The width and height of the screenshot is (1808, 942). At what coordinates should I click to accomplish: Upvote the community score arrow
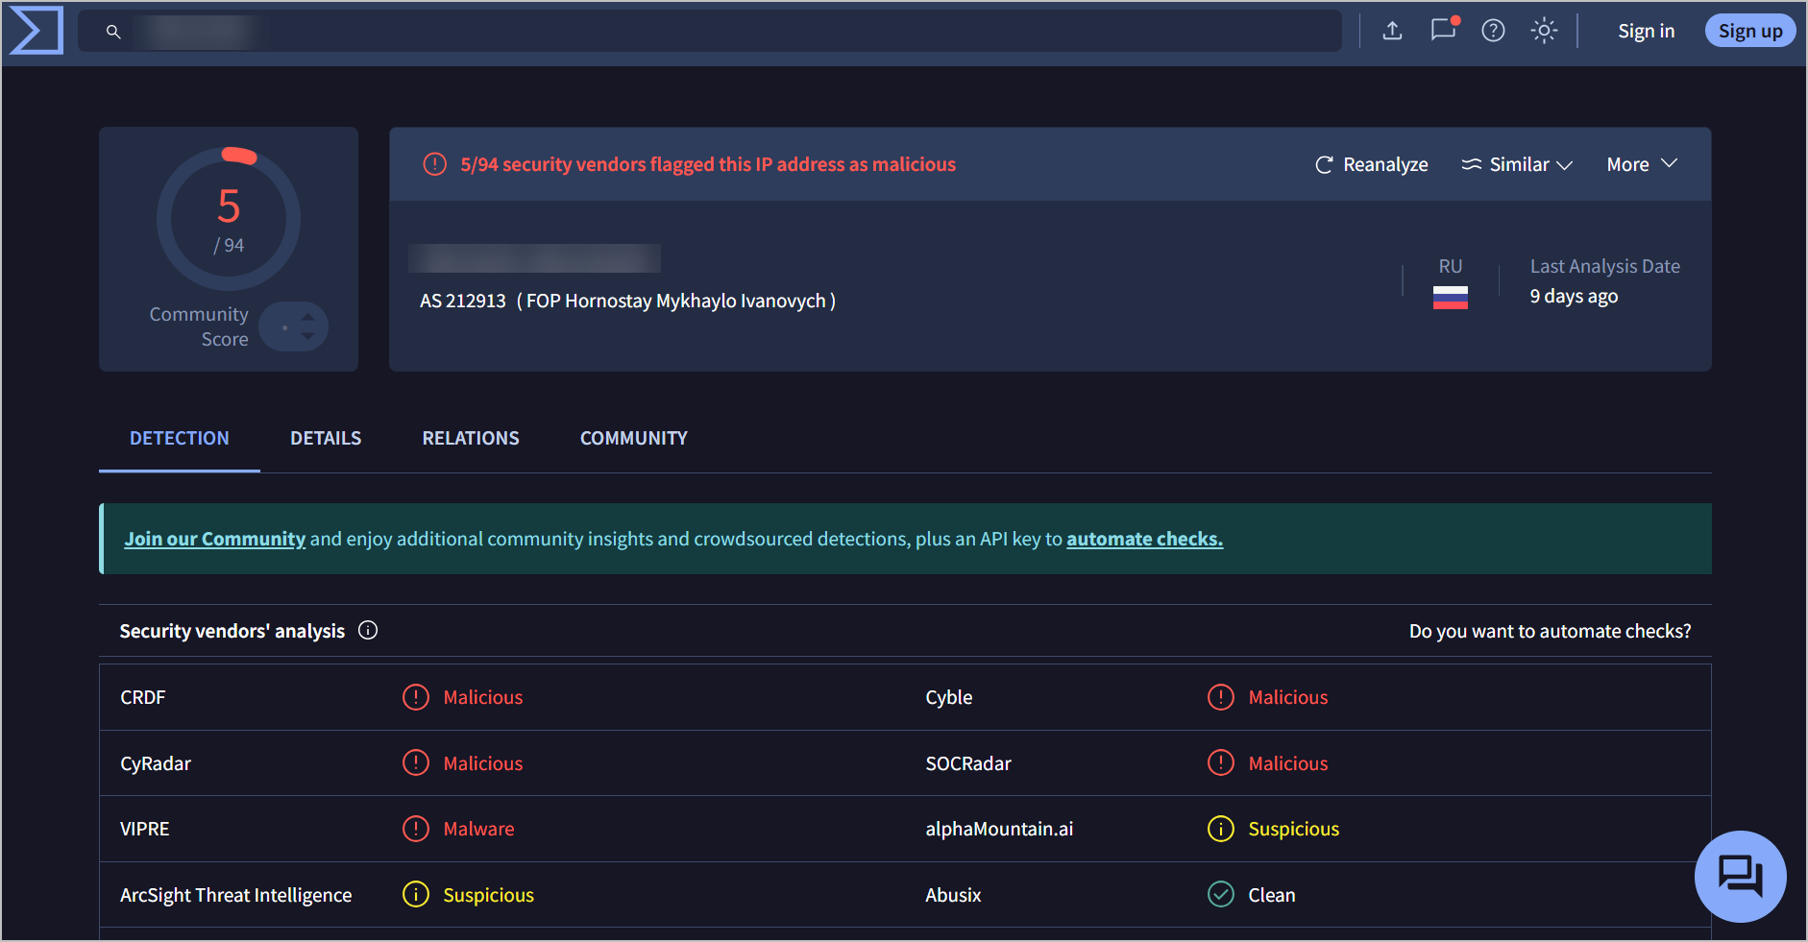(x=307, y=316)
